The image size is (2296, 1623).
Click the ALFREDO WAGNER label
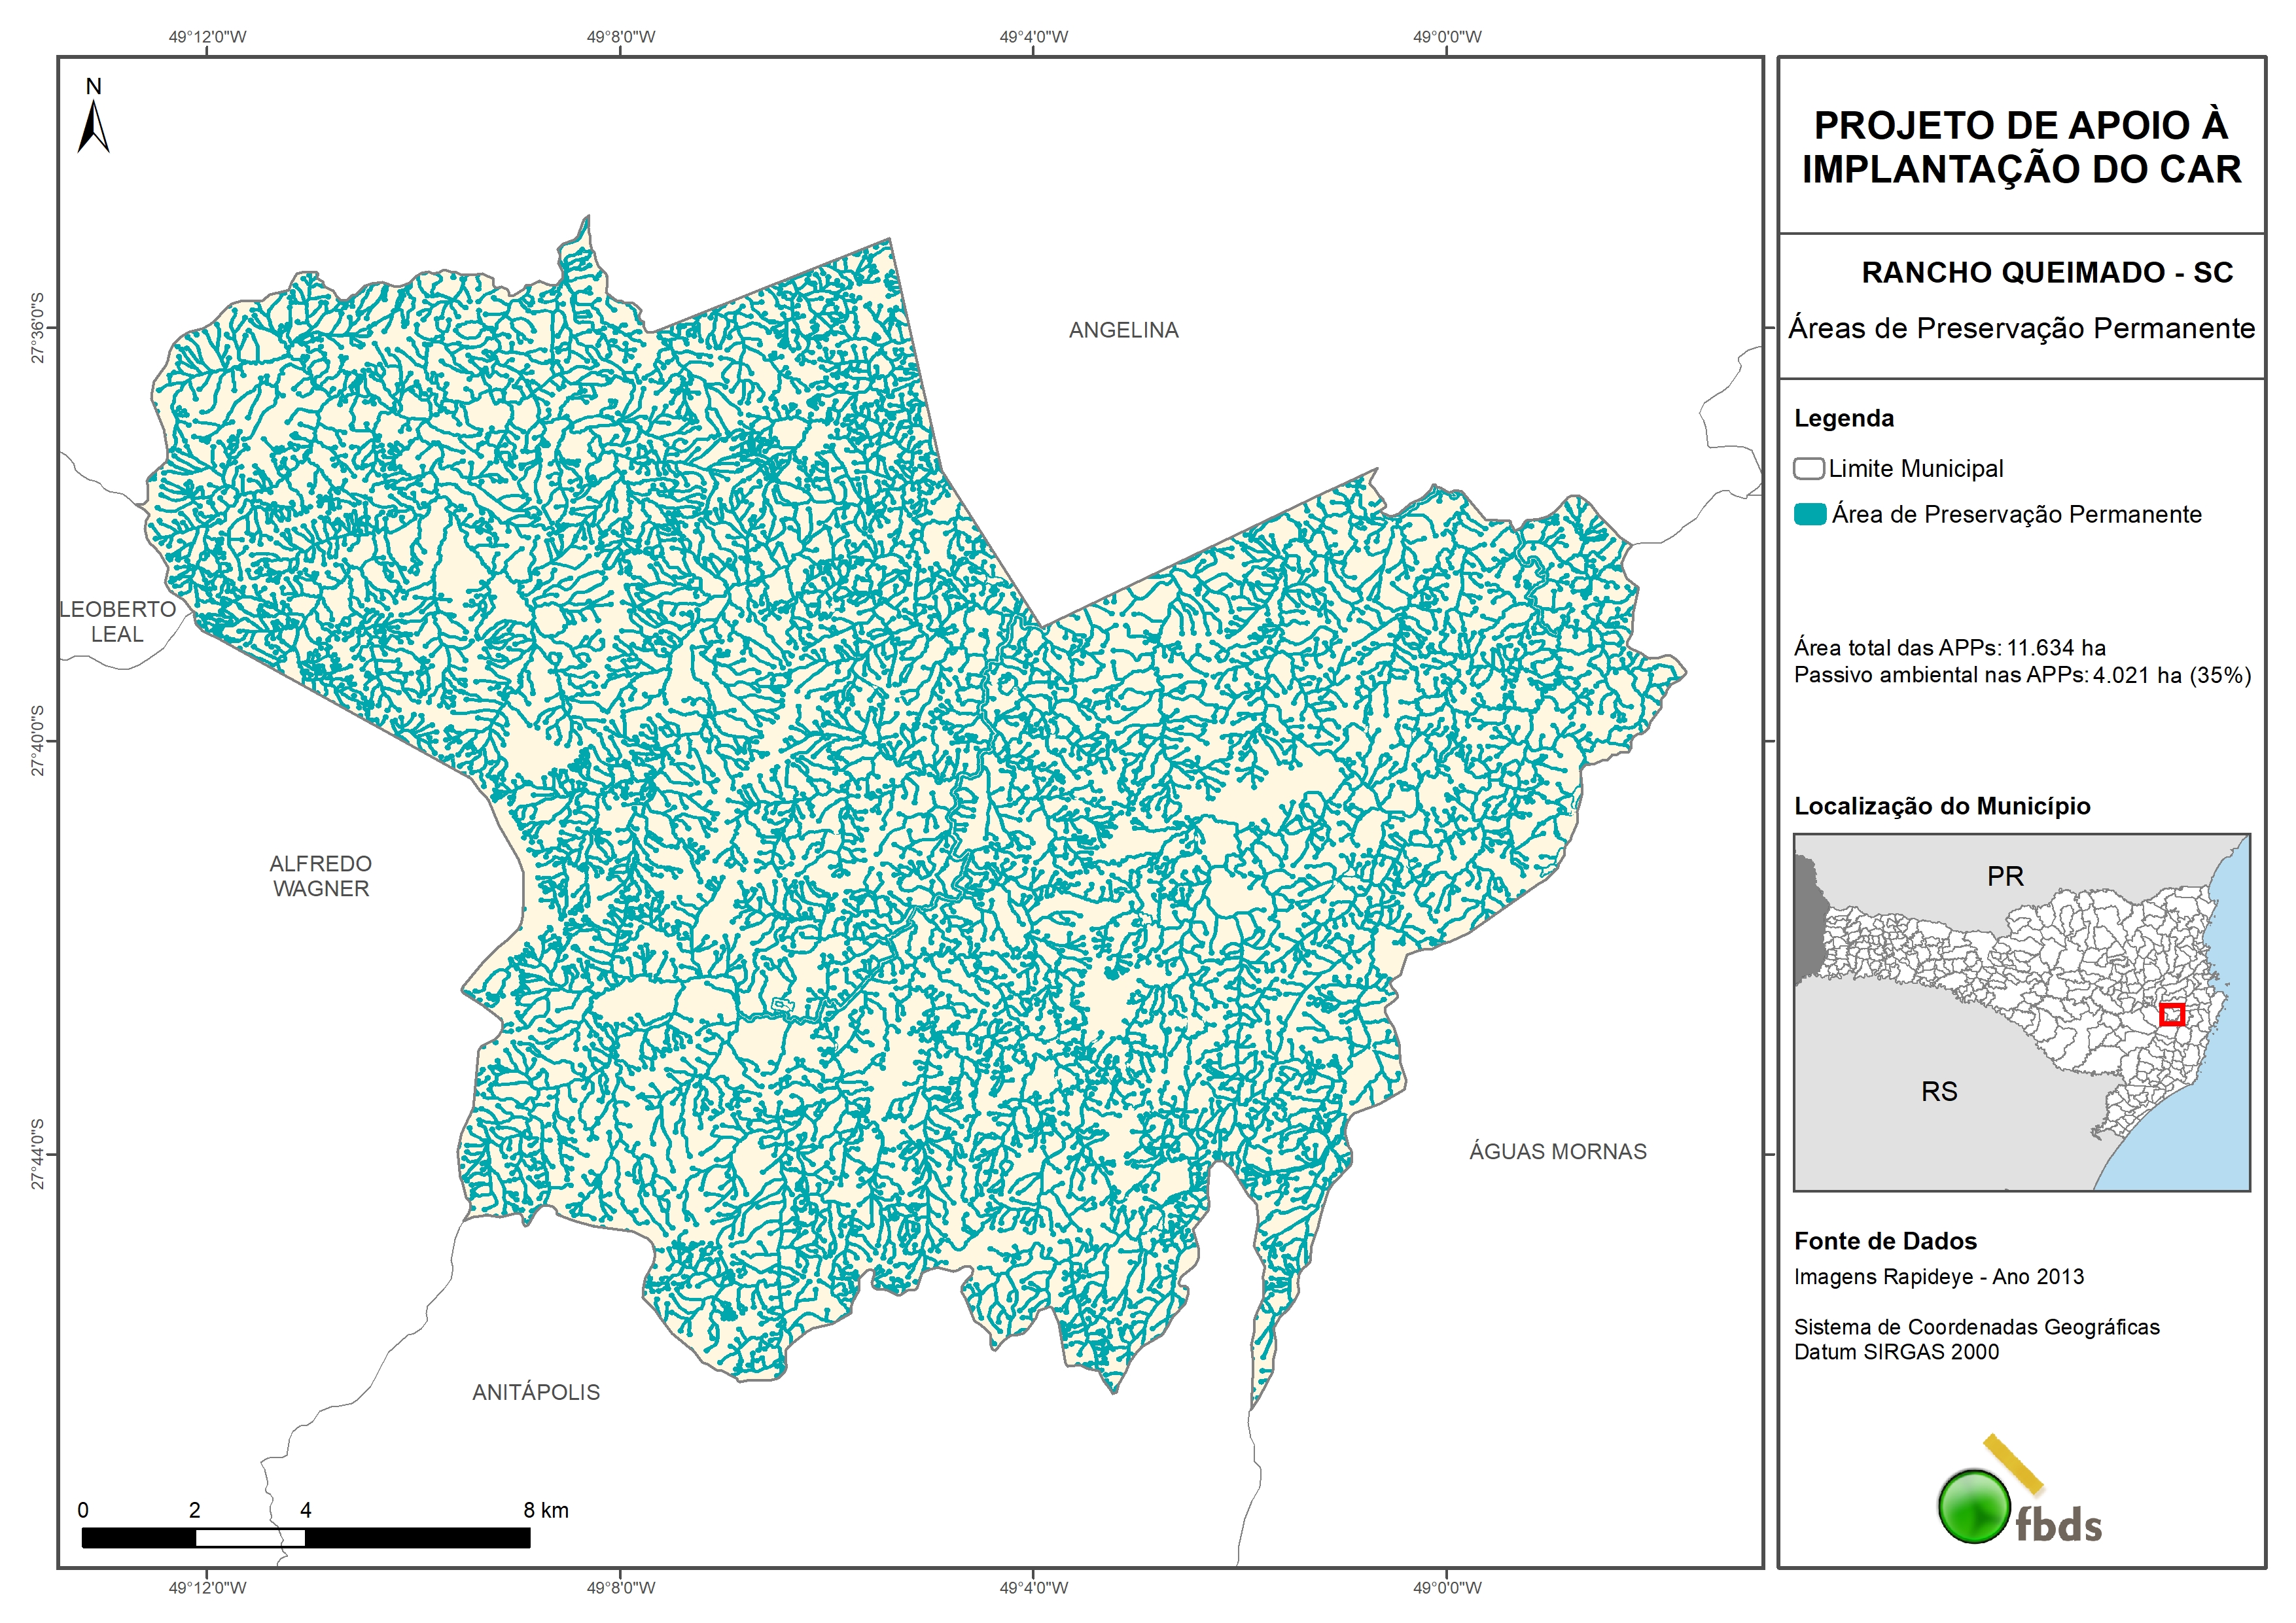tap(321, 876)
